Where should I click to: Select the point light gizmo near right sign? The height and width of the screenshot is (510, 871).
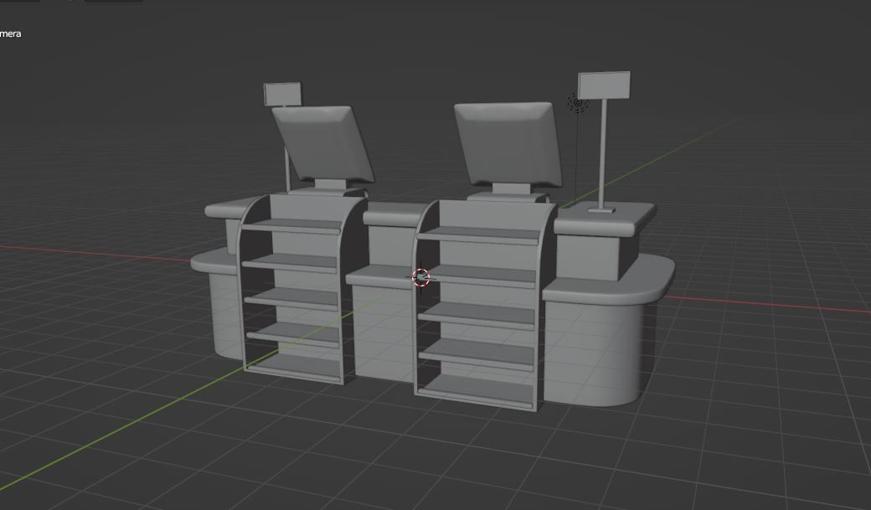pos(578,103)
